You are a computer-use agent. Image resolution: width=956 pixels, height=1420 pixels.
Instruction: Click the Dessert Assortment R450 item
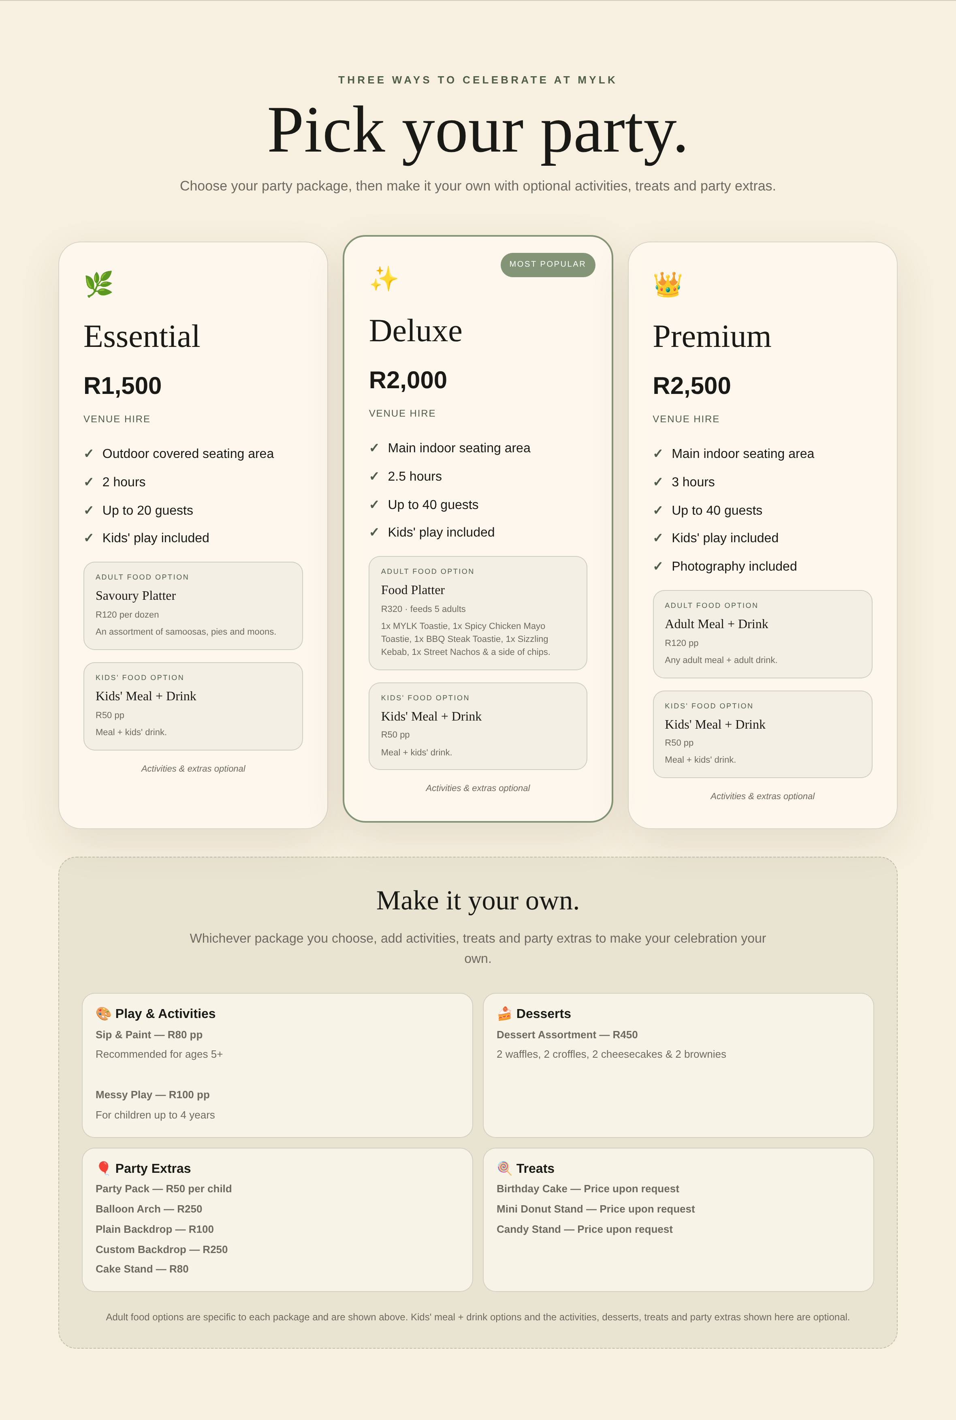[x=567, y=1035]
